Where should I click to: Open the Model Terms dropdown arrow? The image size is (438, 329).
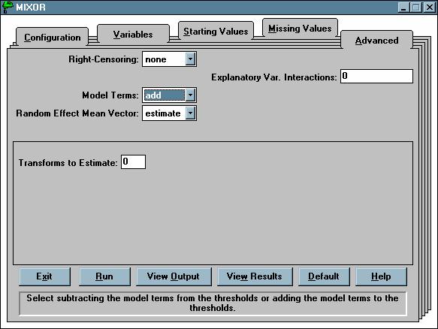click(x=190, y=95)
